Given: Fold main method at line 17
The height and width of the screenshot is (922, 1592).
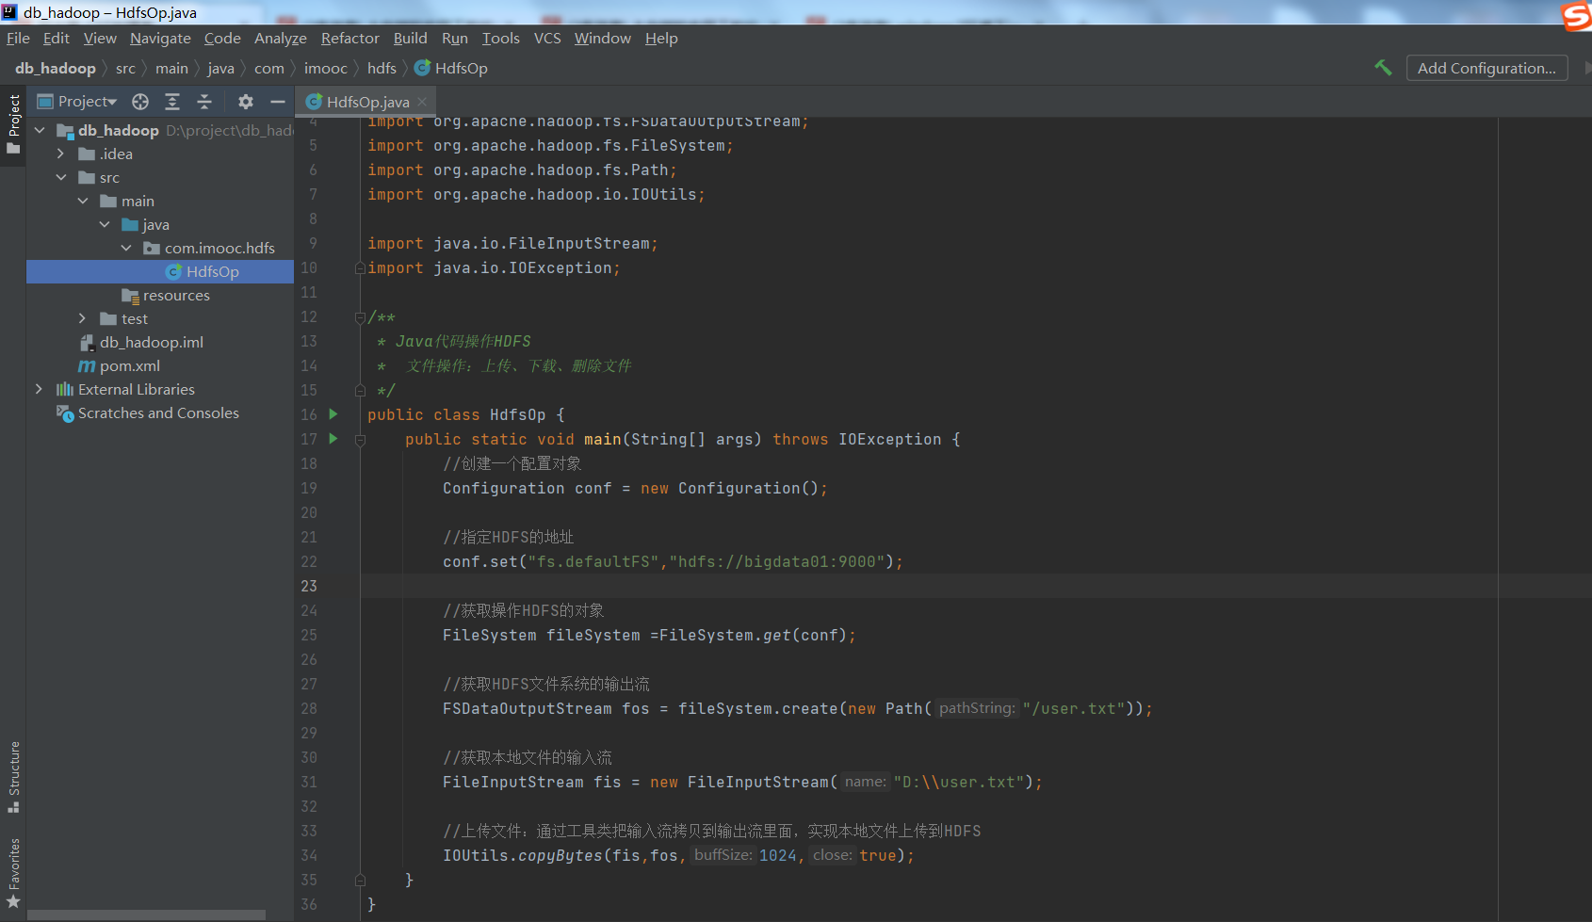Looking at the screenshot, I should 360,440.
